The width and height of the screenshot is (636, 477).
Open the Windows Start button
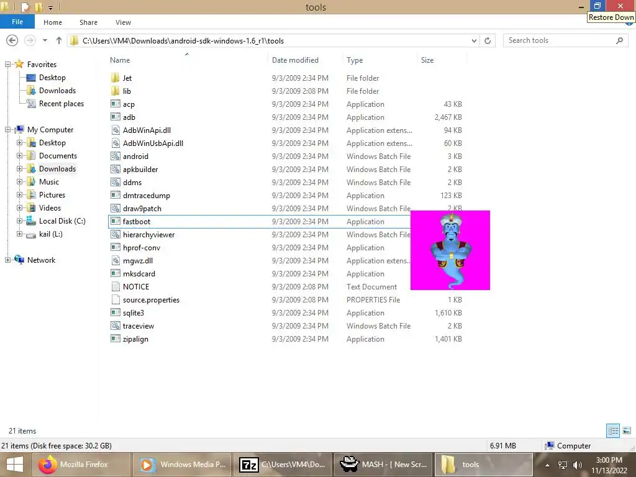pyautogui.click(x=15, y=465)
